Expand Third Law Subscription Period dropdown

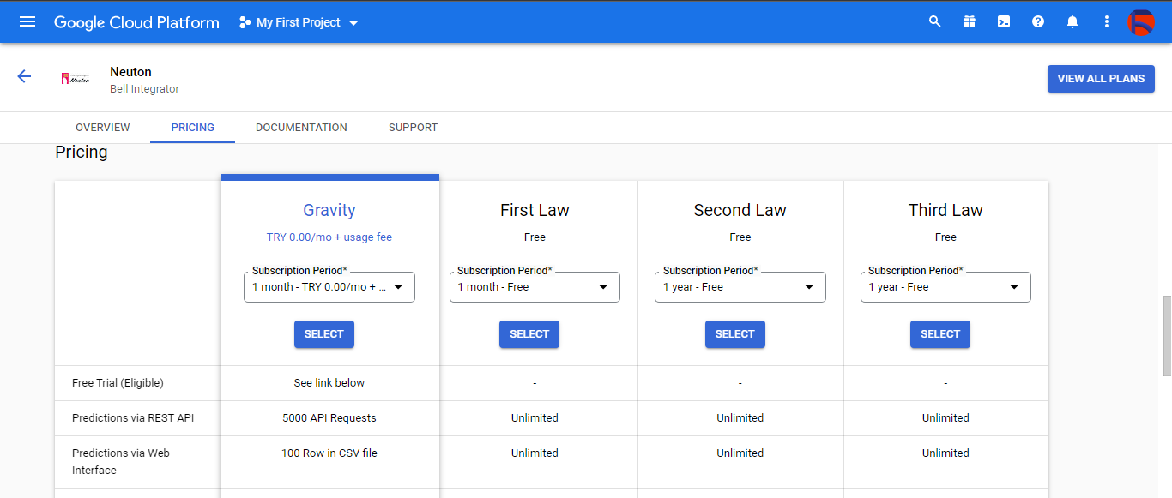click(945, 287)
